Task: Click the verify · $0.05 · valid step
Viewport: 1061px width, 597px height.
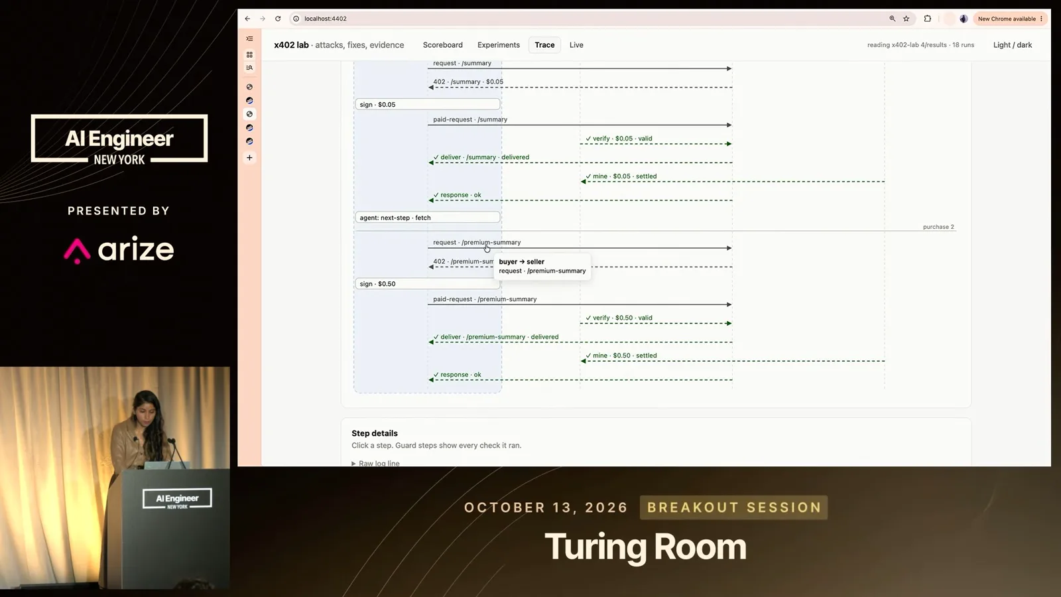Action: [x=656, y=141]
